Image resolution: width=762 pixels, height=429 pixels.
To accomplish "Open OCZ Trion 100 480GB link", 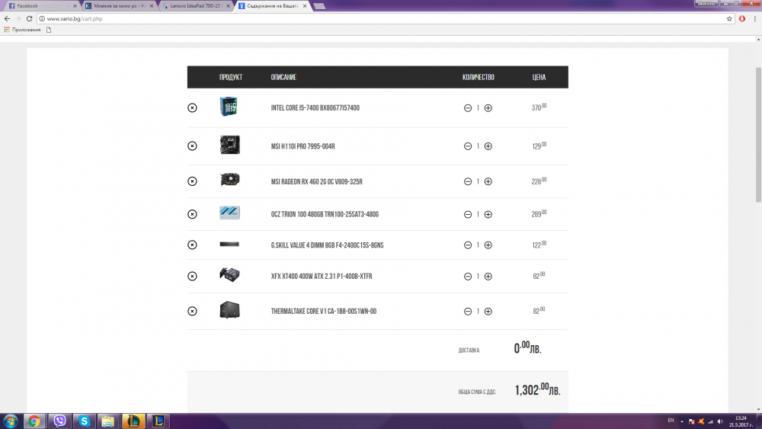I will click(325, 214).
